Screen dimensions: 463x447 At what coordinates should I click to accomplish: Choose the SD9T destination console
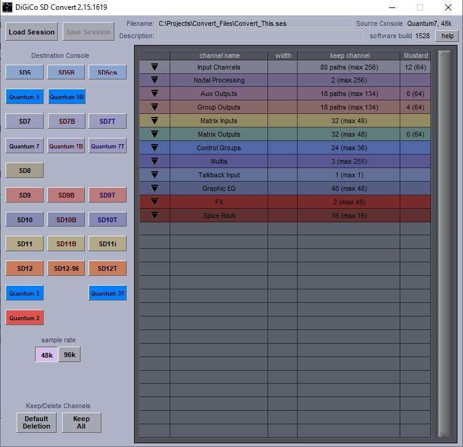tap(108, 195)
